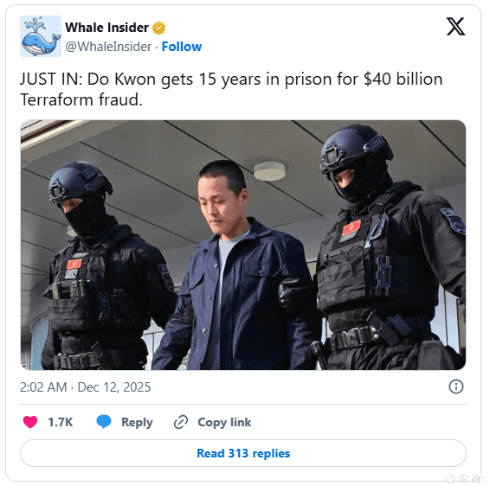The image size is (490, 492).
Task: Follow the WhaleInsider account
Action: tap(182, 47)
